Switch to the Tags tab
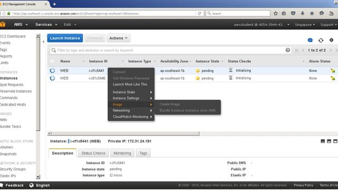This screenshot has height=190, width=338. [x=143, y=153]
